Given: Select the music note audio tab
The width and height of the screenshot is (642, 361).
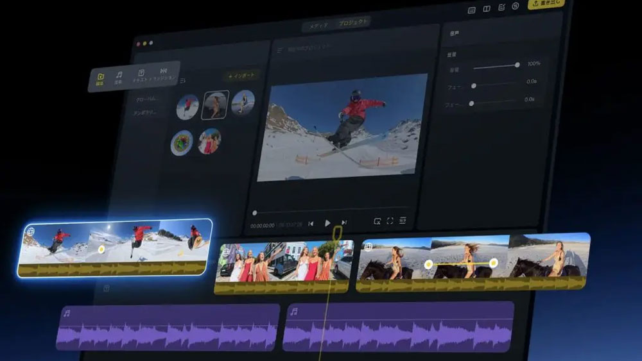Looking at the screenshot, I should (x=119, y=76).
